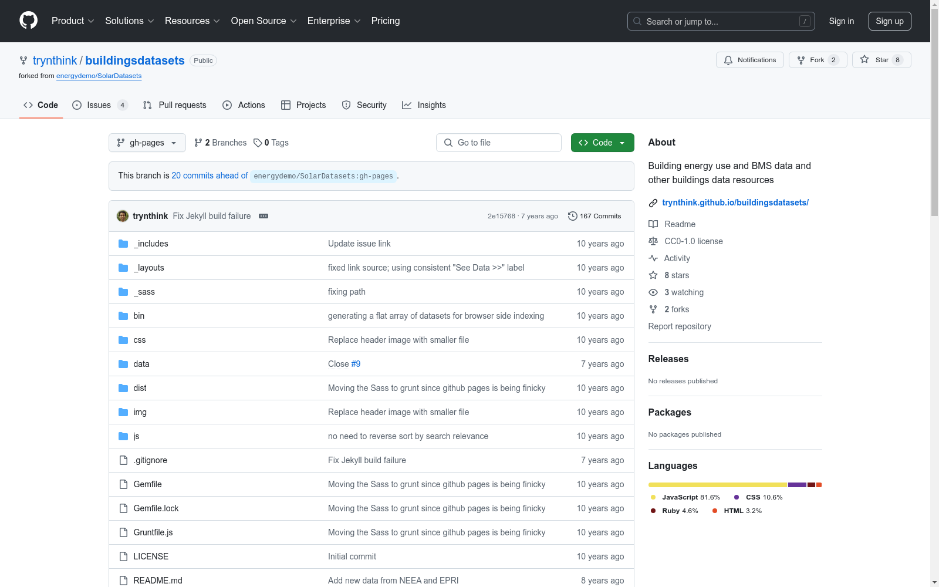This screenshot has width=939, height=587.
Task: Click the Search or jump to field
Action: tap(721, 21)
